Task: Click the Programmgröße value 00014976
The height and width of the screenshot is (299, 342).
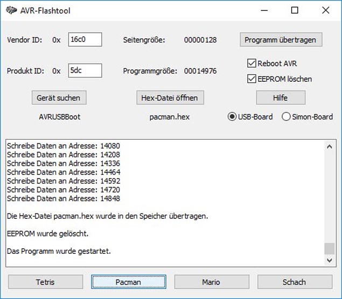Action: (200, 71)
